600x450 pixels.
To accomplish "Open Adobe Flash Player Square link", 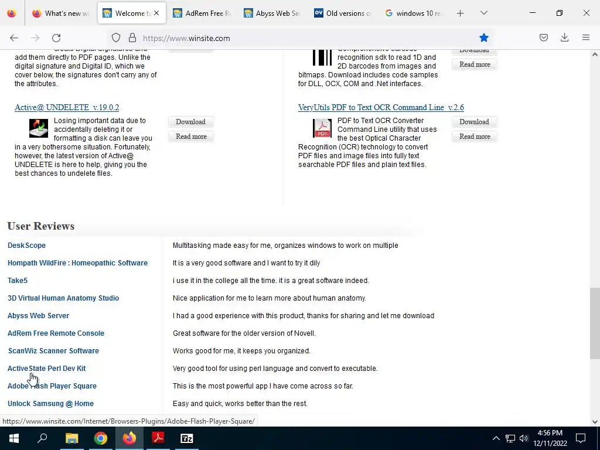I will click(52, 386).
